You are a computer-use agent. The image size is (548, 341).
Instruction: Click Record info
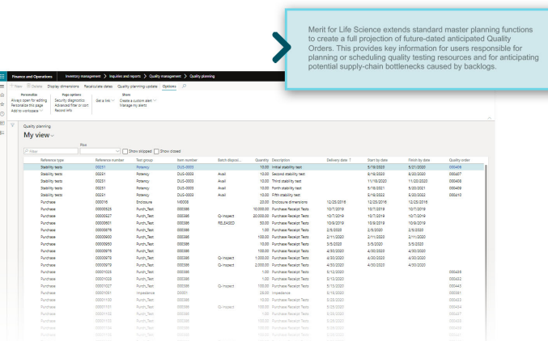(63, 110)
